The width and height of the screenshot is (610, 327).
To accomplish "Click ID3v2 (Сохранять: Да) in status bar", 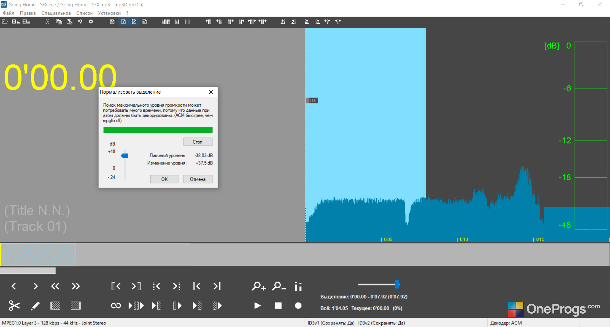I will [382, 323].
